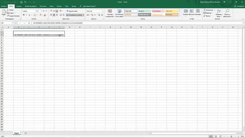This screenshot has height=138, width=245.
Task: Expand the Name Box dropdown arrow
Action: pyautogui.click(x=12, y=23)
